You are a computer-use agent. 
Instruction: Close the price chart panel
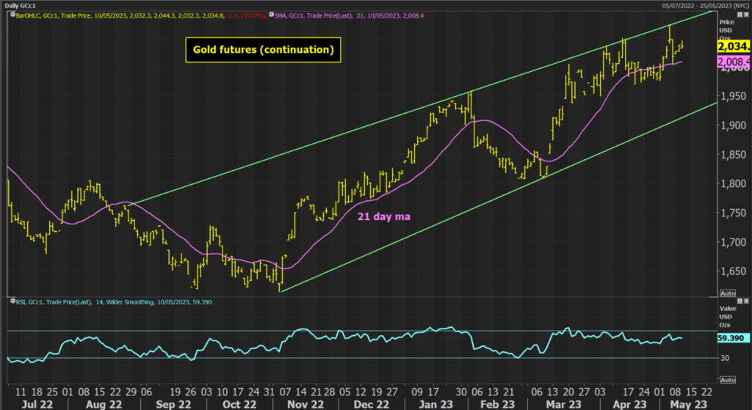tap(745, 14)
